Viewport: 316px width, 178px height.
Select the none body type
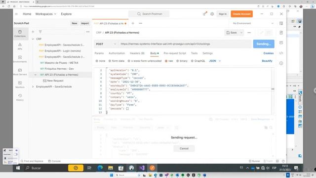[100, 61]
